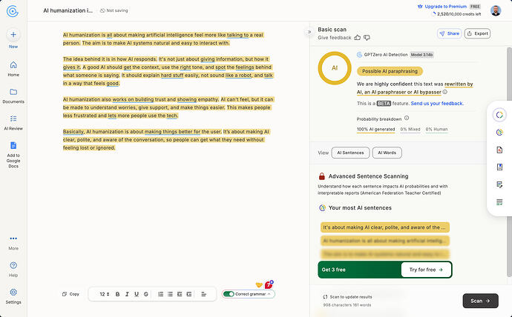Viewport: 512px width, 317px height.
Task: Click the 100% AI generated probability bar
Action: tap(375, 130)
